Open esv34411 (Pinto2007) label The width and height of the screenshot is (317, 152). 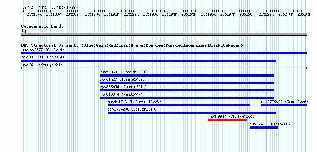271,124
